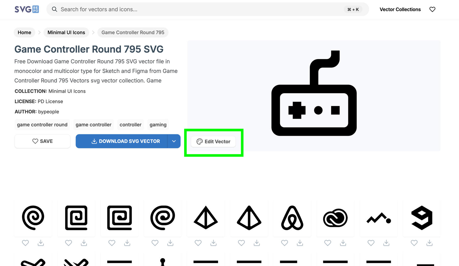
Task: Go to Home breadcrumb
Action: coord(24,32)
